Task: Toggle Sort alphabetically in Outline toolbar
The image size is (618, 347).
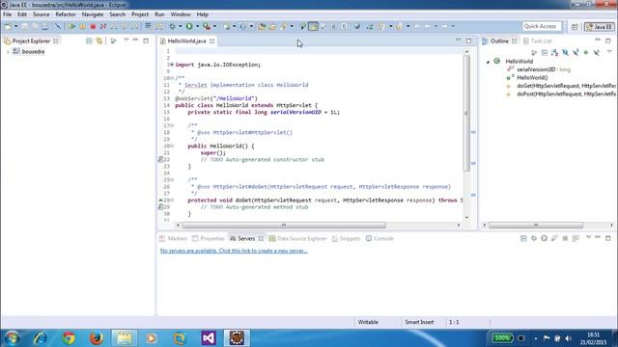Action: point(554,53)
